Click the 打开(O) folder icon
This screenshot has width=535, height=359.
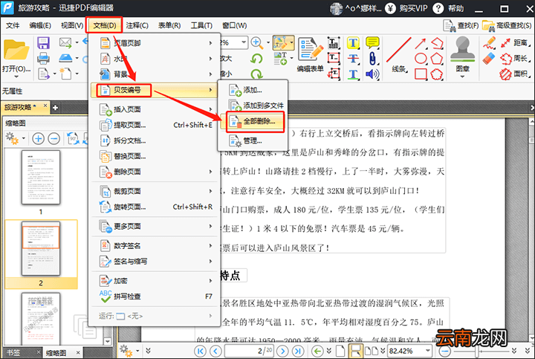tap(16, 50)
